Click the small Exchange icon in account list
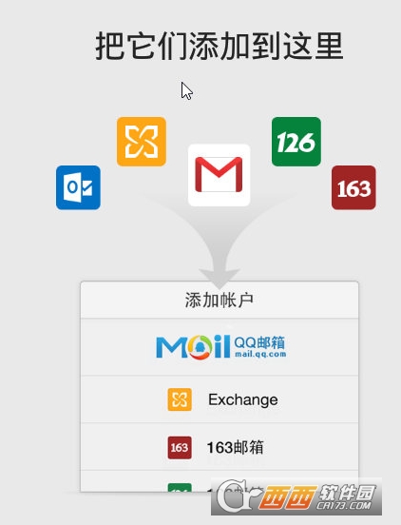This screenshot has height=525, width=401. pyautogui.click(x=180, y=399)
